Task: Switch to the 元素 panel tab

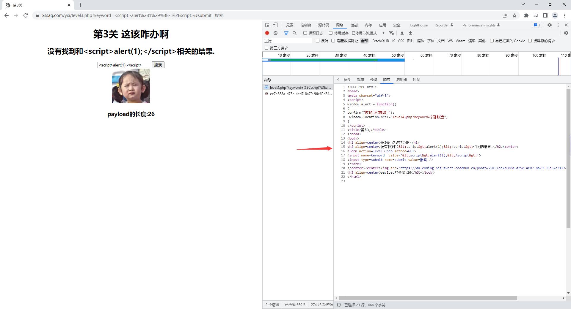Action: click(x=290, y=25)
